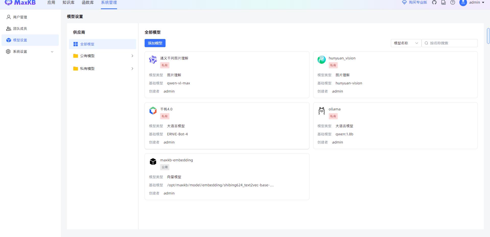Open 团队成员 in the sidebar

(30, 29)
